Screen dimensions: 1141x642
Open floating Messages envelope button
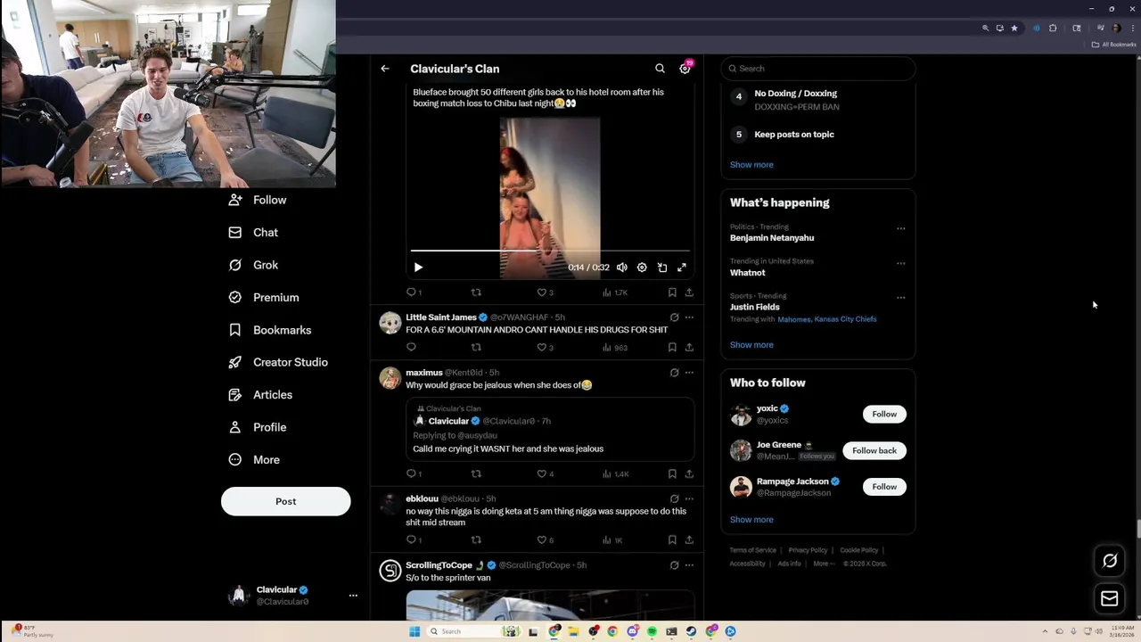[1110, 599]
